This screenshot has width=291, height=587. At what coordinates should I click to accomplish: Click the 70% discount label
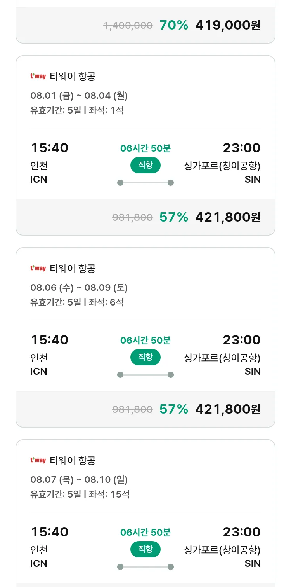click(x=173, y=25)
